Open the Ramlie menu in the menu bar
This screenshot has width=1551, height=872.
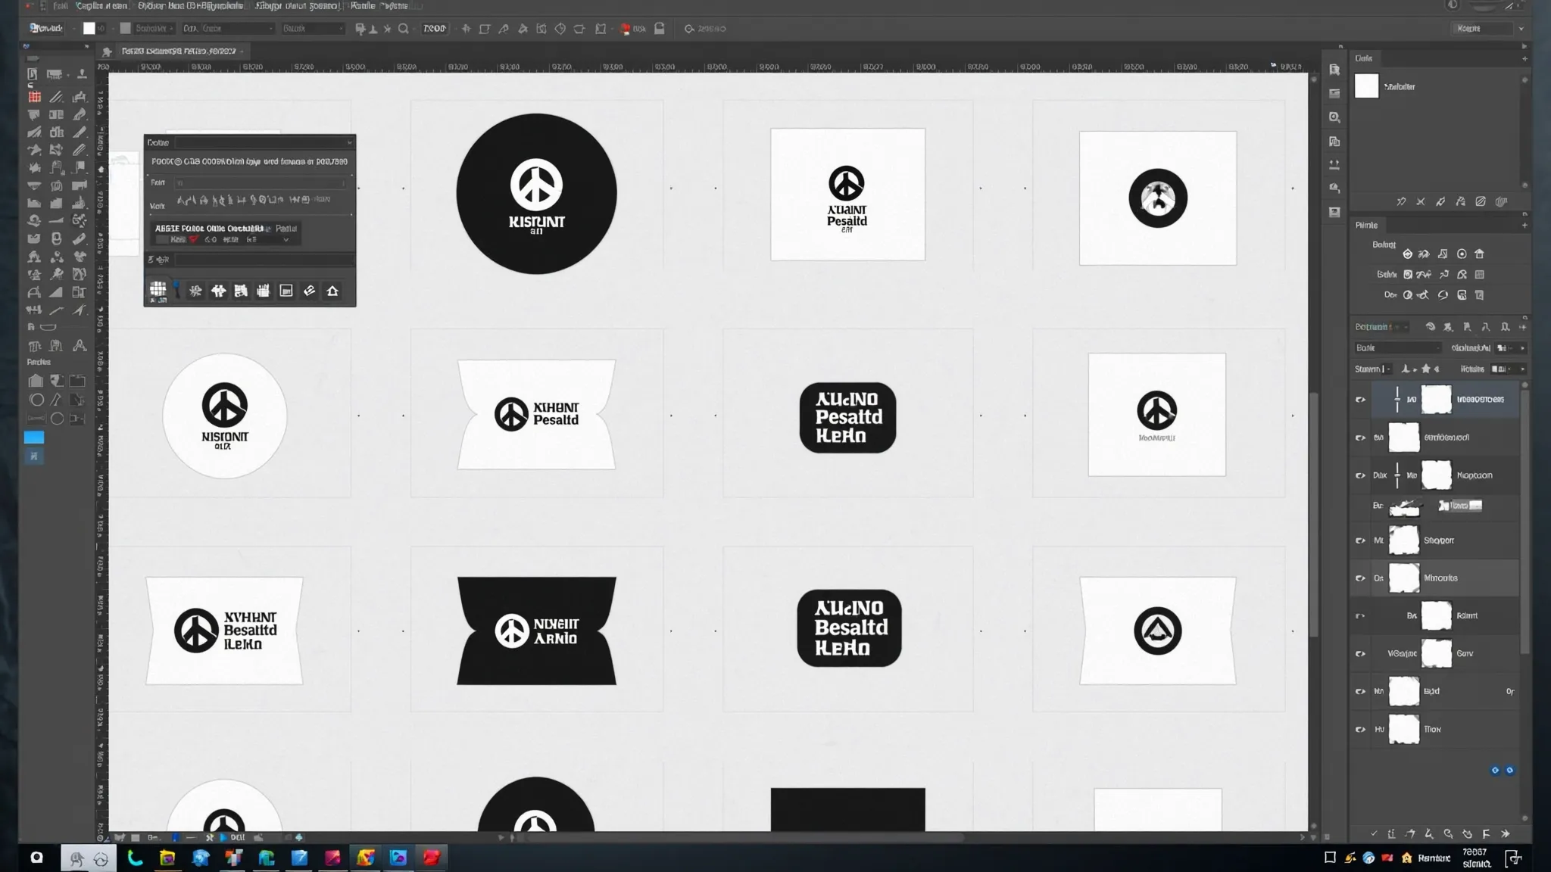[363, 5]
